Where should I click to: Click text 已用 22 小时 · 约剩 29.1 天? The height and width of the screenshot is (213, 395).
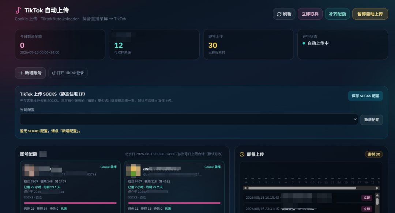pyautogui.click(x=42, y=187)
